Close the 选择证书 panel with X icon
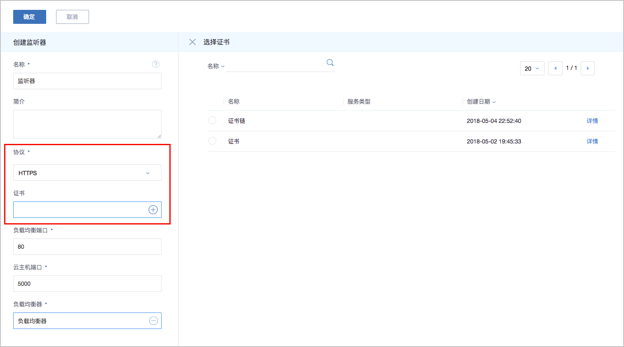 coord(192,42)
